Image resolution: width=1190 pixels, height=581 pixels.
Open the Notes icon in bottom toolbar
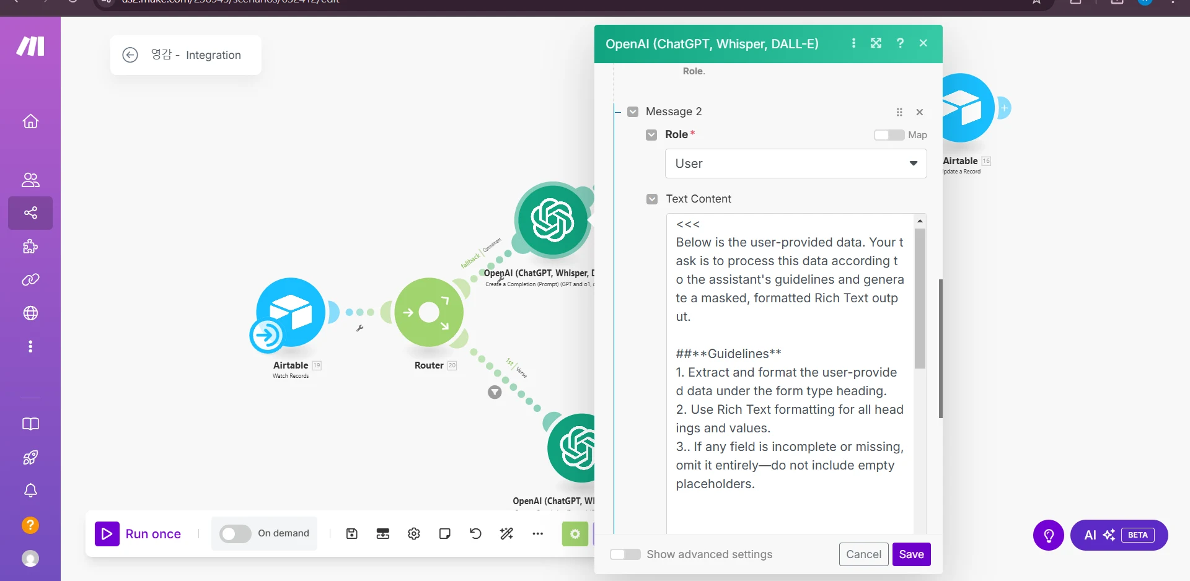(445, 534)
